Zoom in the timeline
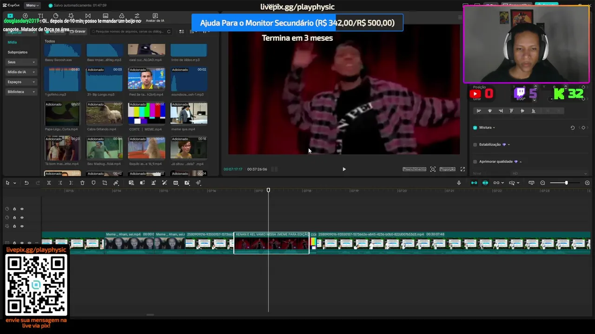595x334 pixels. pos(587,183)
